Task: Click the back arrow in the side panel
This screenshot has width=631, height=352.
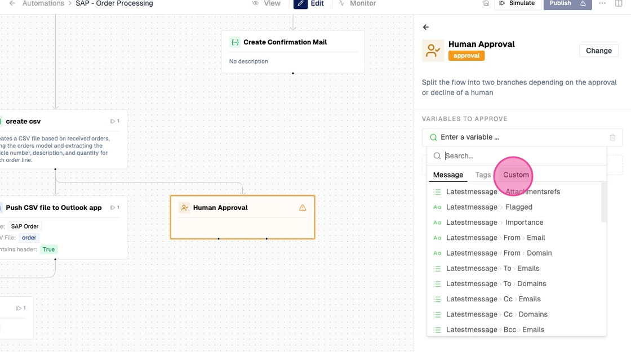Action: [426, 27]
